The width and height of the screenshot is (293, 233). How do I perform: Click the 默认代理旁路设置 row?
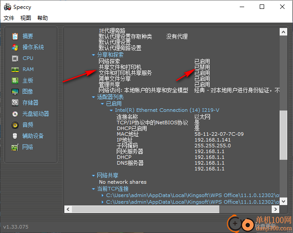[x=120, y=48]
